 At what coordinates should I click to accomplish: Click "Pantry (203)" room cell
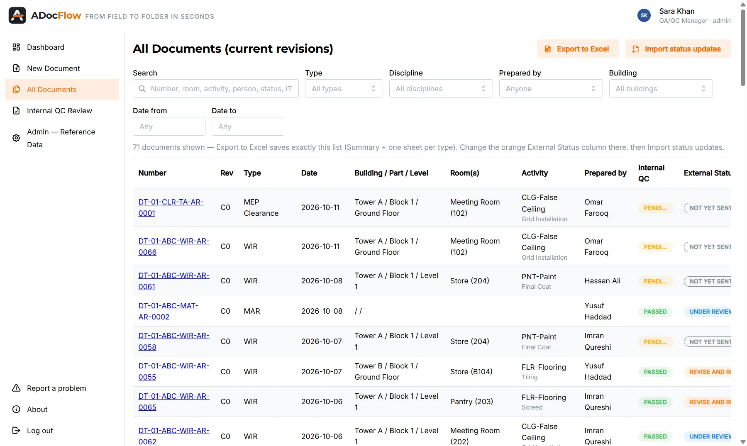[471, 402]
